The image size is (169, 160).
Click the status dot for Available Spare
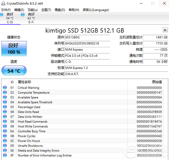(x=5, y=97)
